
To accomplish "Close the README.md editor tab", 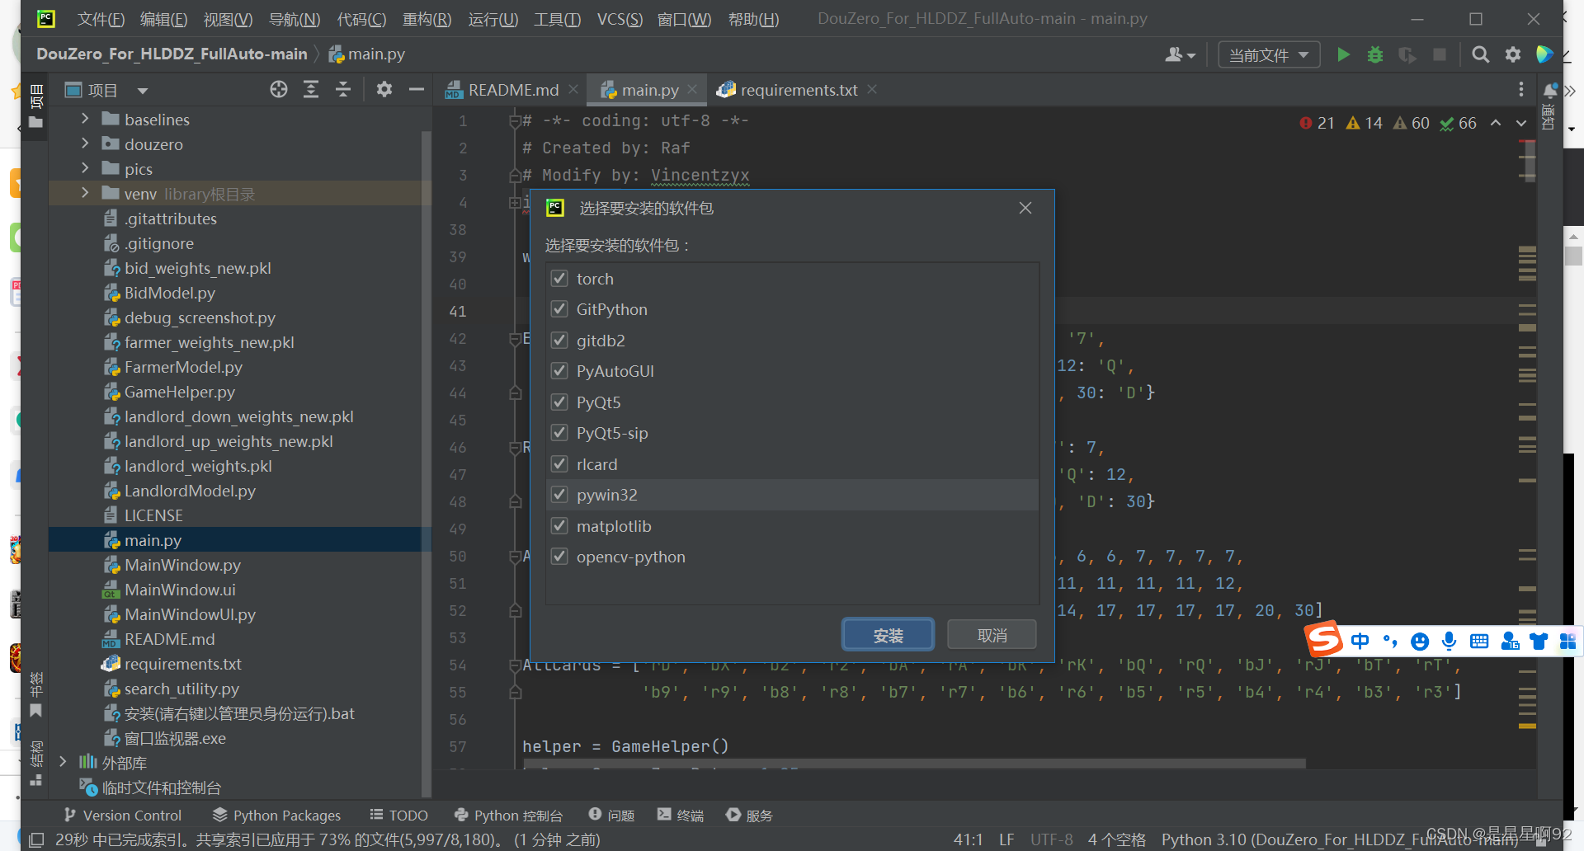I will pos(573,89).
